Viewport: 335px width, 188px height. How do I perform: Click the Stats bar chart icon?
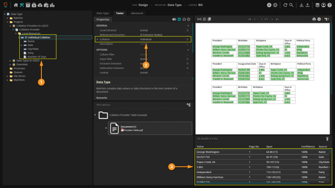[51, 5]
